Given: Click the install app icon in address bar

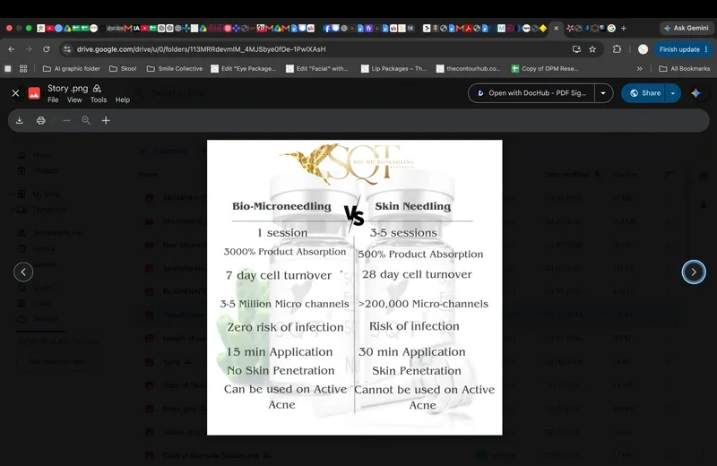Looking at the screenshot, I should pos(576,49).
